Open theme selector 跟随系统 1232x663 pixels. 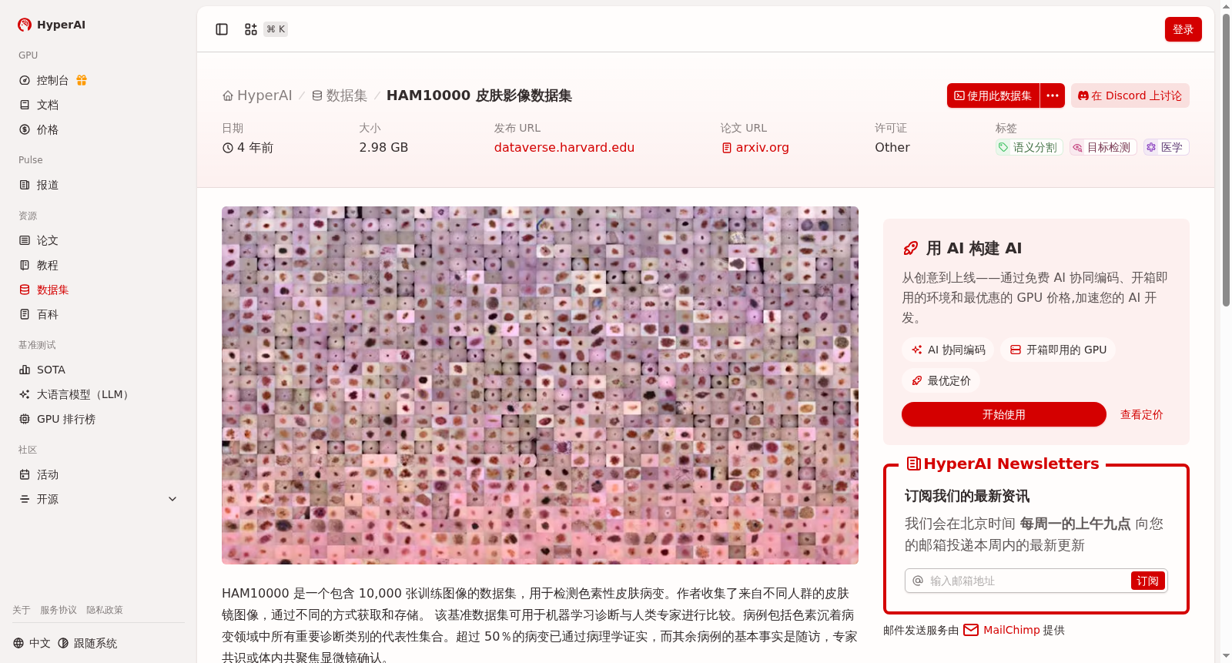88,643
